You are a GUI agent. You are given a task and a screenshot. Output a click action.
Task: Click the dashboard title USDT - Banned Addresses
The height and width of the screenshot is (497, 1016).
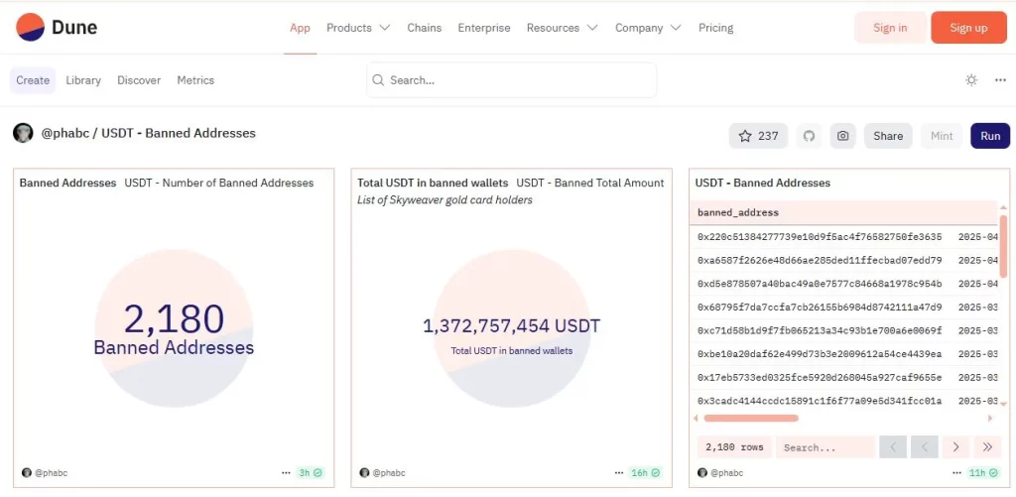click(x=179, y=134)
